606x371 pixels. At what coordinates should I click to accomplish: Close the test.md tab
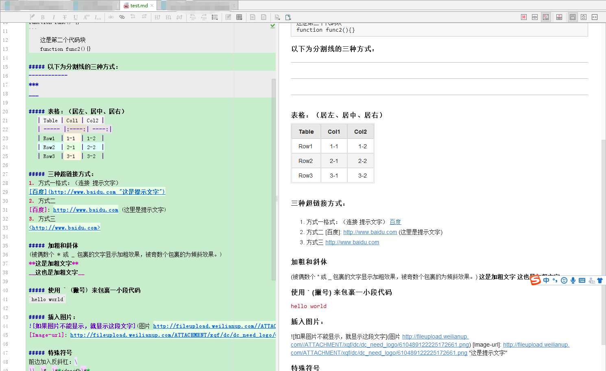(x=152, y=5)
